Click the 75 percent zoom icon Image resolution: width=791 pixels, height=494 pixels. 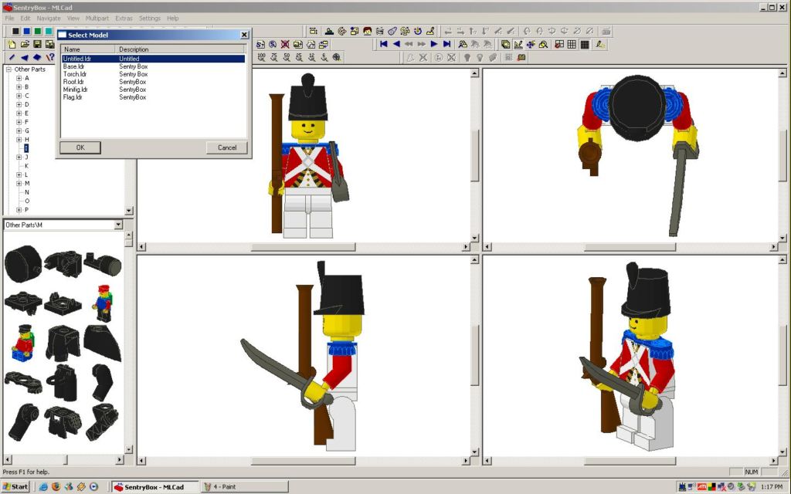[274, 57]
